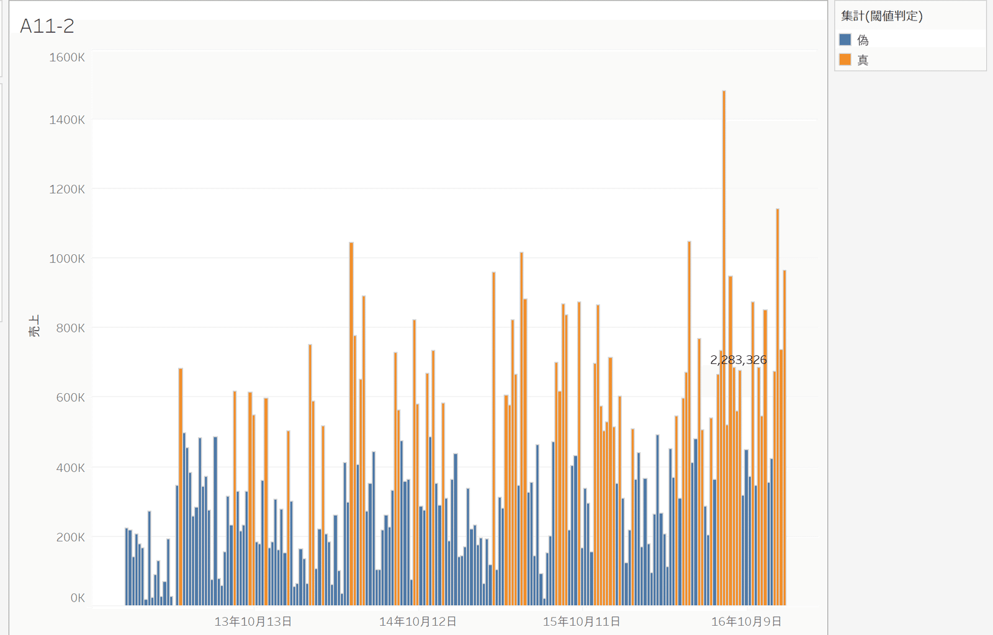Click the orange 真 legend color swatch

point(845,60)
